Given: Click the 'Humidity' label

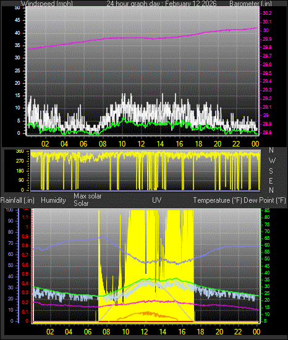Looking at the screenshot, I should 53,200.
